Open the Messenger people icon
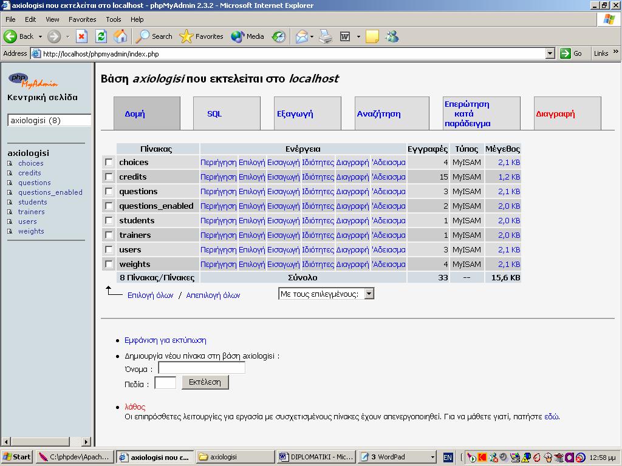Viewport: 622px width, 466px height. (392, 36)
